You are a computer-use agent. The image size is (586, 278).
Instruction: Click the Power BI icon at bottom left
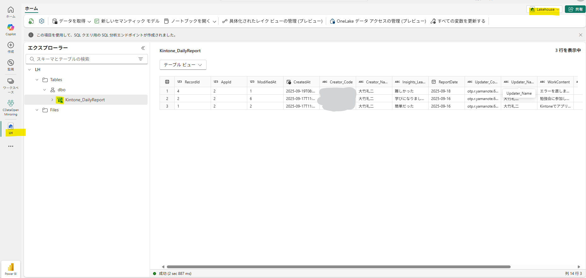(11, 269)
